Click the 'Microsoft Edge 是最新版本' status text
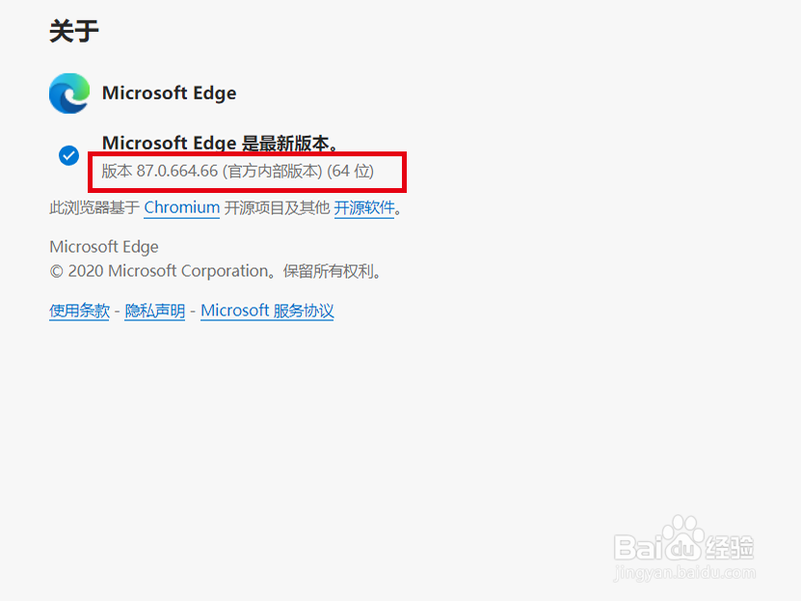Image resolution: width=801 pixels, height=601 pixels. [220, 143]
